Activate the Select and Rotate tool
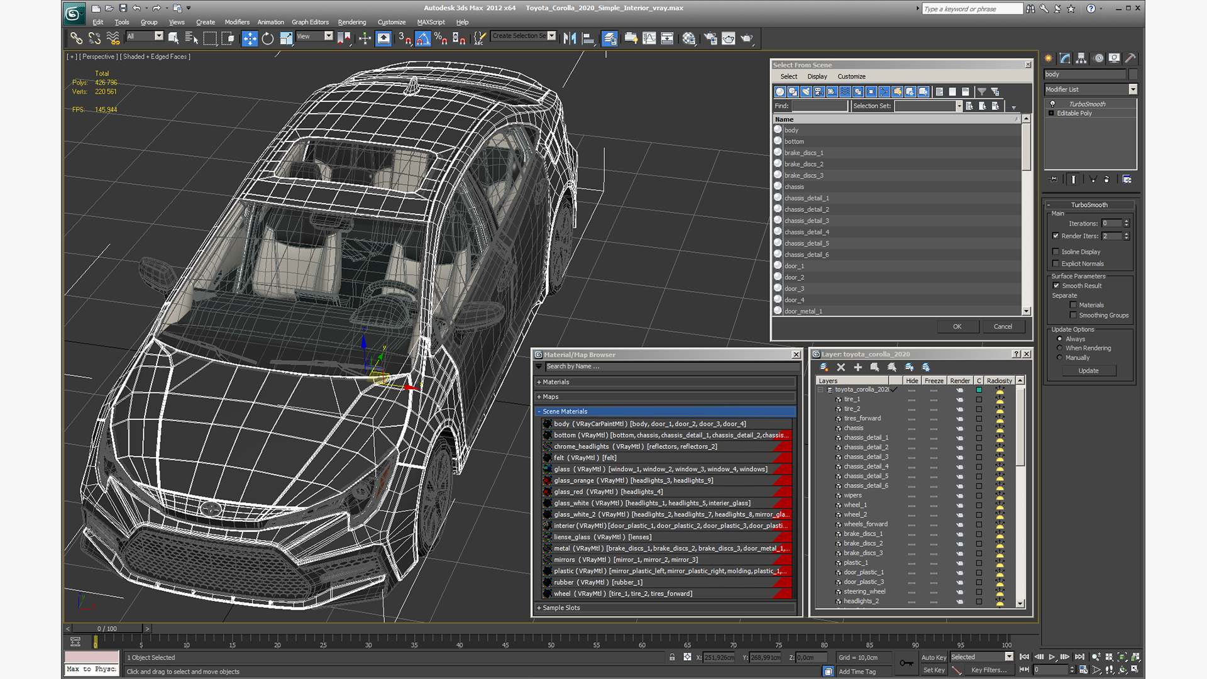Screen dimensions: 1207x679 coord(268,38)
